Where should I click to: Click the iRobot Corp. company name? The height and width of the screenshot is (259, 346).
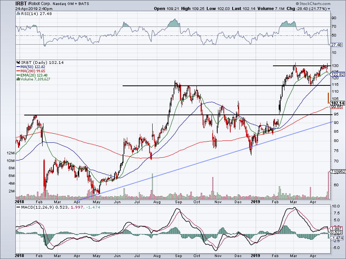point(40,4)
